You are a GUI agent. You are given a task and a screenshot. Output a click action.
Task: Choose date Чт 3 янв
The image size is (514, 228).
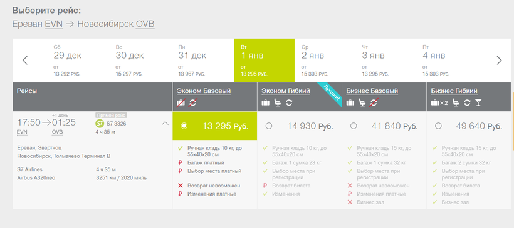(375, 61)
